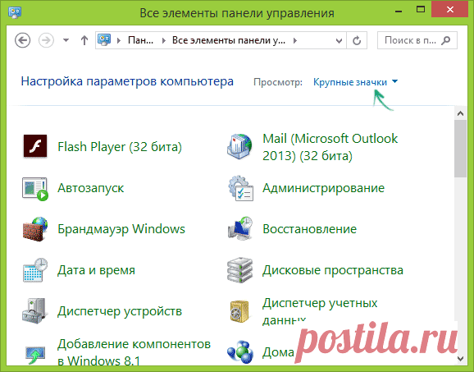Click the Back navigation button
474x372 pixels.
(23, 40)
